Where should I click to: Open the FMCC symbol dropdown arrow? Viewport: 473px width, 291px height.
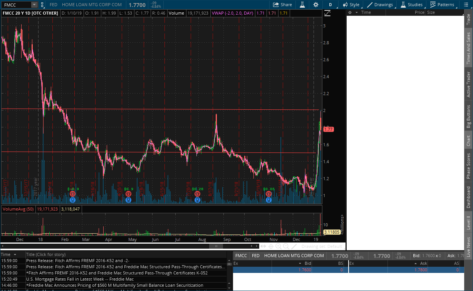click(x=34, y=5)
